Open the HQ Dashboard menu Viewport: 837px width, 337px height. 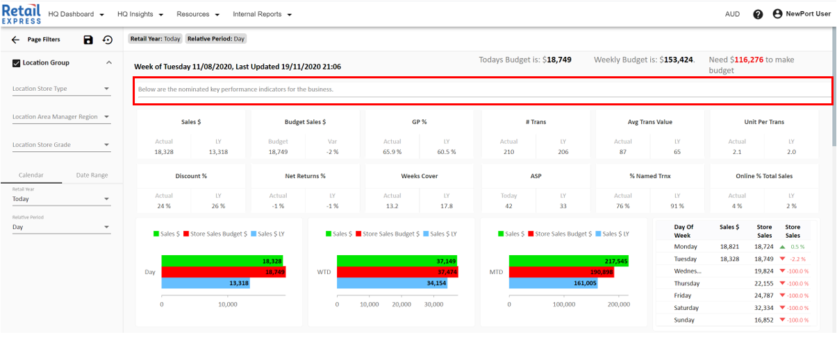76,15
